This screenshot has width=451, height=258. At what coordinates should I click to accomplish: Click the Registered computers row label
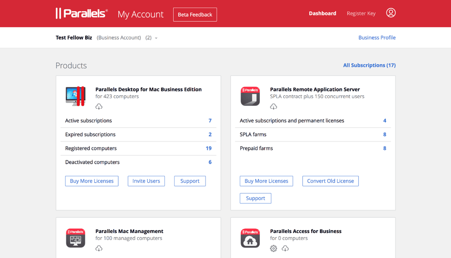point(91,148)
